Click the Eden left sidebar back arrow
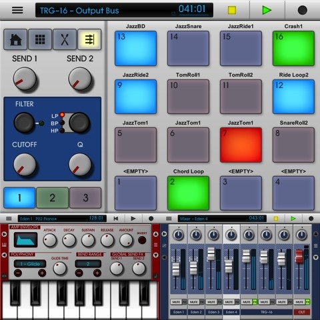This screenshot has width=320, height=320. (x=4, y=255)
